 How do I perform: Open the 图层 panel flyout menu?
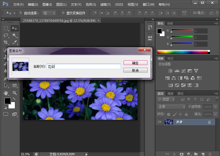click(x=216, y=93)
